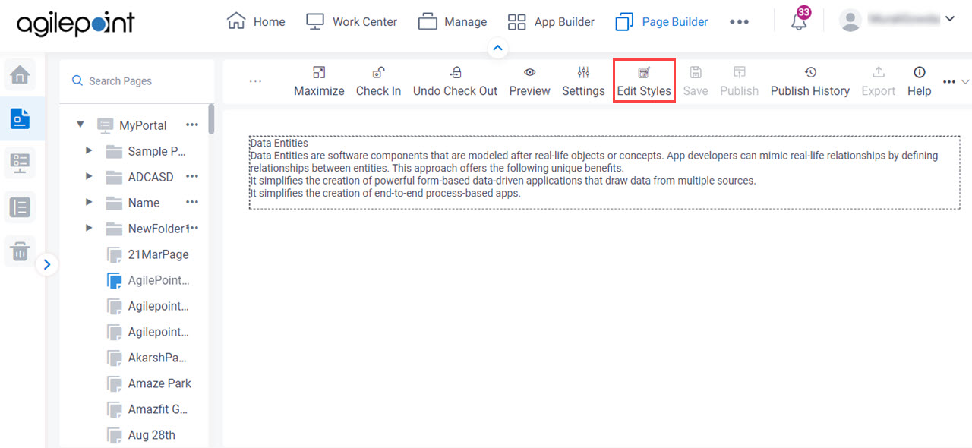Click the Check In toolbar button
The width and height of the screenshot is (972, 448).
[378, 82]
